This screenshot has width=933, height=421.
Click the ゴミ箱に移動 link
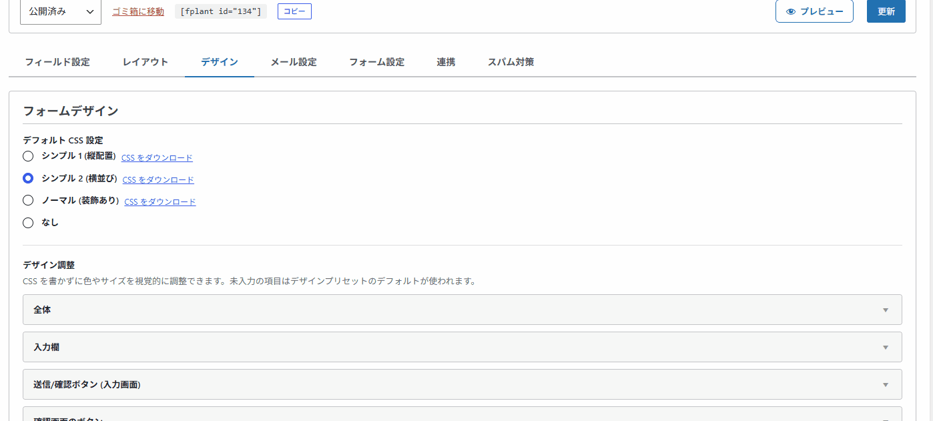coord(138,11)
